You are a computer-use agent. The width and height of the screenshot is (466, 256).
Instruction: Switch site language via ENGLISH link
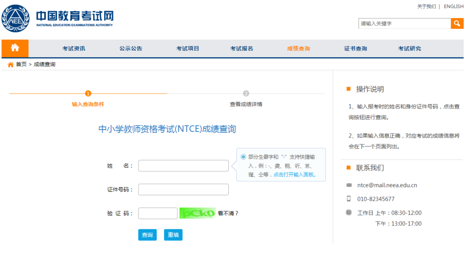tap(453, 6)
